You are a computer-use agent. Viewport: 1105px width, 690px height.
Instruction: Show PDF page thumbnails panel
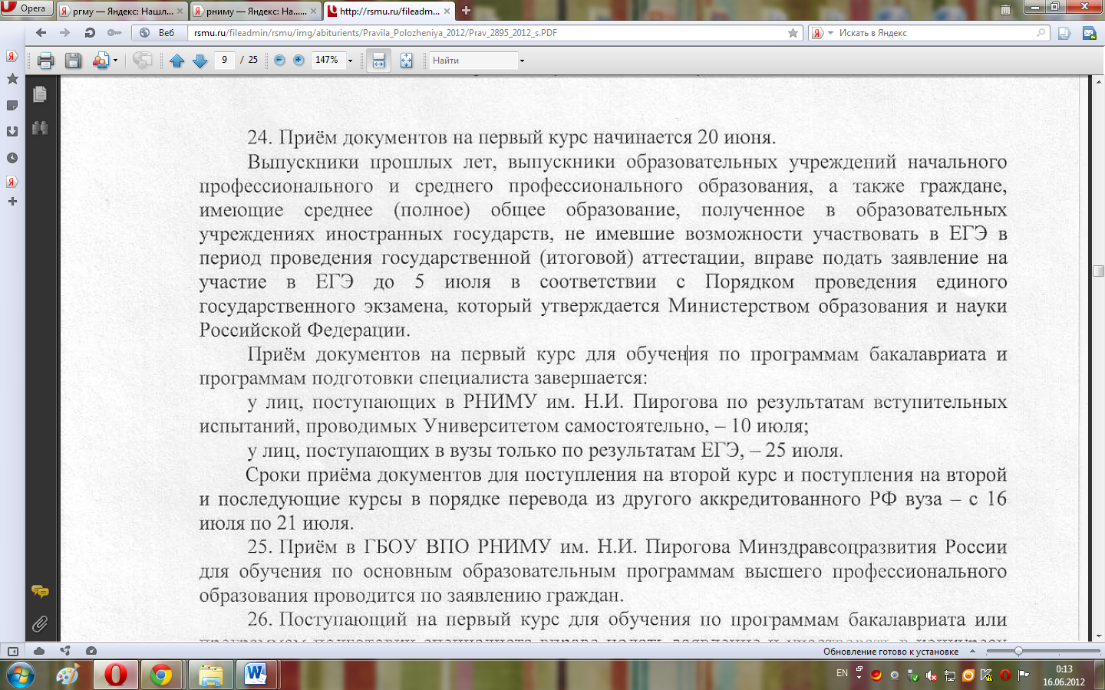click(x=40, y=94)
